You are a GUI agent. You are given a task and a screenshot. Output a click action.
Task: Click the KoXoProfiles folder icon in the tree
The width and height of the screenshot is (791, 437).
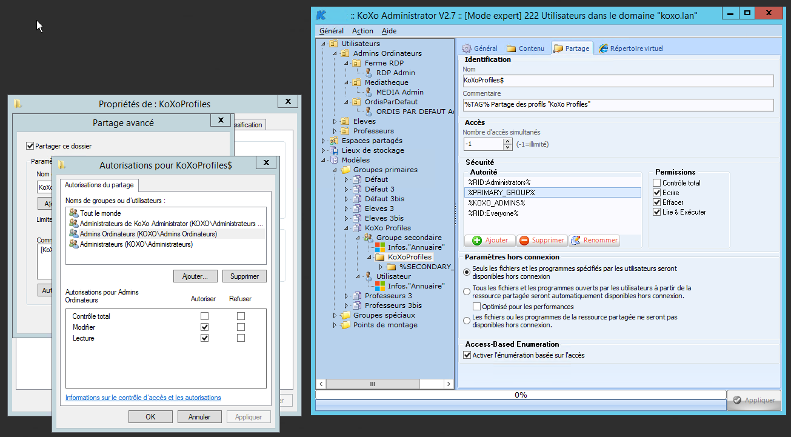[x=380, y=257]
